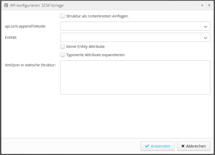Click the dialog icon in the title bar
Image resolution: width=215 pixels, height=155 pixels.
(x=6, y=5)
